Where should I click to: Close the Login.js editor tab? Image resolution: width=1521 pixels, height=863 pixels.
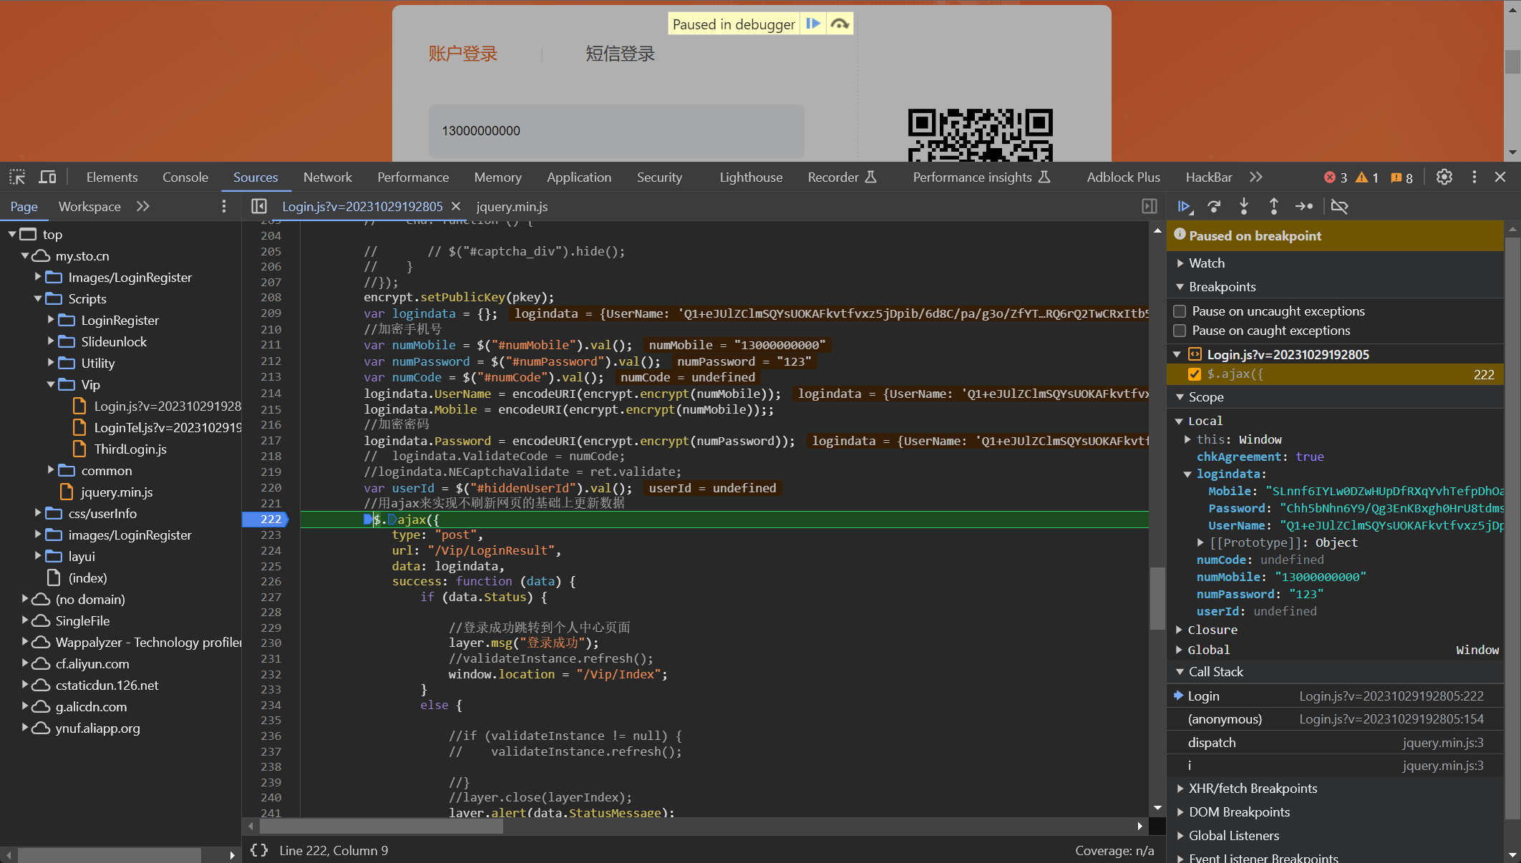coord(456,206)
